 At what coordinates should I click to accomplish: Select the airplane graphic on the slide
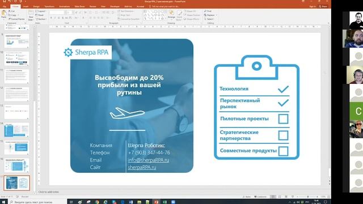(127, 113)
